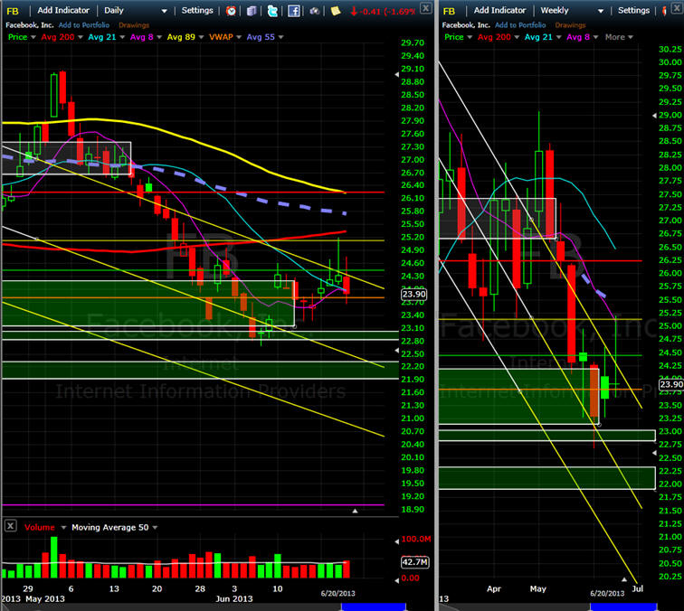Screen dimensions: 684x611
Task: Click the white up-arrow marker above the Volume pane
Action: click(x=355, y=511)
